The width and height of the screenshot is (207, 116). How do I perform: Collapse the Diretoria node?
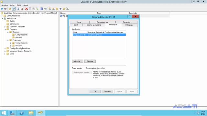pos(8,32)
